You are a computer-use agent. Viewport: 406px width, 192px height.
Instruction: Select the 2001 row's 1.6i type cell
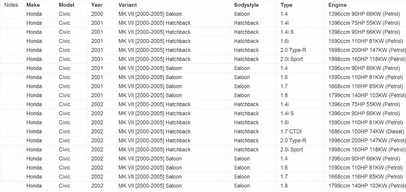[285, 41]
